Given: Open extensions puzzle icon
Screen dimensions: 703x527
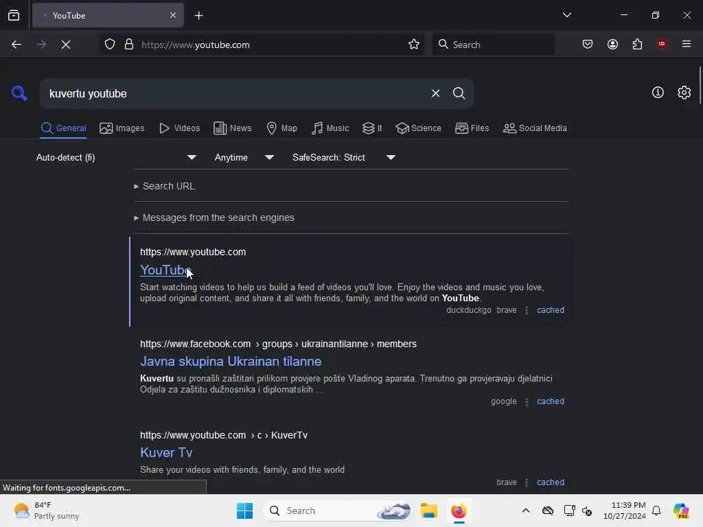Looking at the screenshot, I should 637,45.
